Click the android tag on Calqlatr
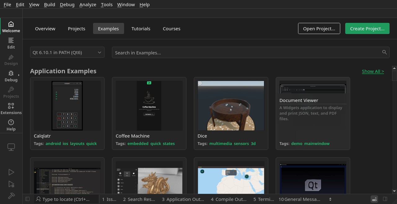 [x=53, y=143]
